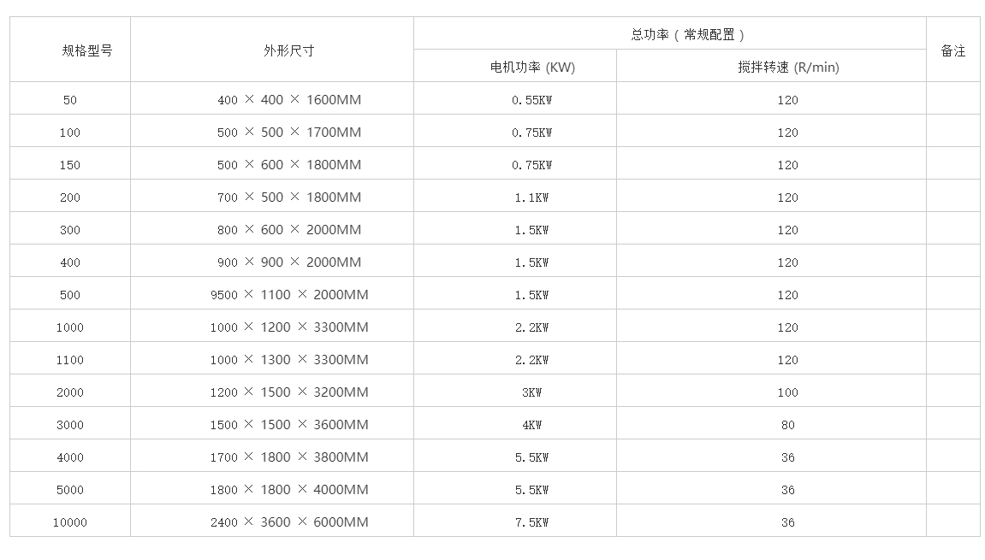Viewport: 985px width, 560px height.
Task: Click the 3KW motor power cell
Action: click(x=532, y=392)
